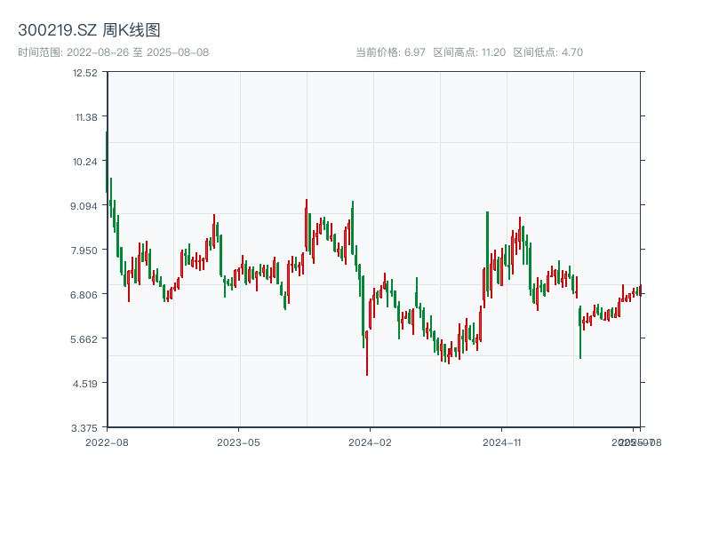Click the 5.662 y-axis price label
Image resolution: width=711 pixels, height=533 pixels.
[x=84, y=338]
